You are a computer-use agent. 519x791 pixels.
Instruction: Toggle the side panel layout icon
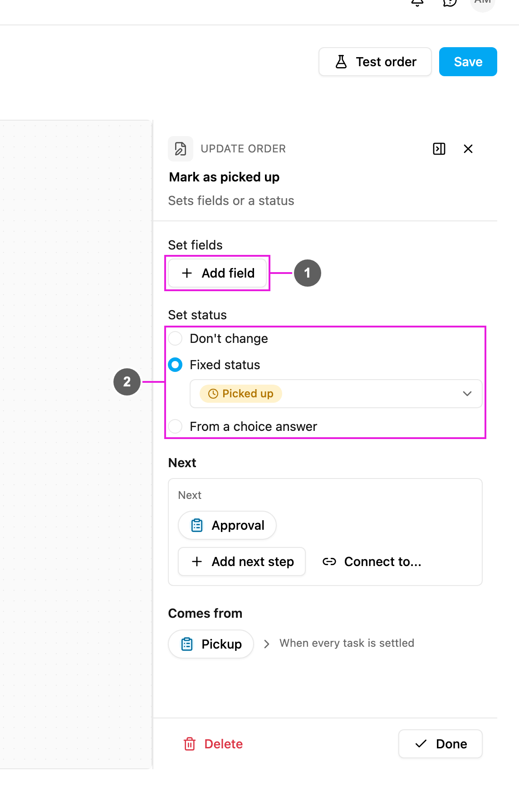[439, 149]
